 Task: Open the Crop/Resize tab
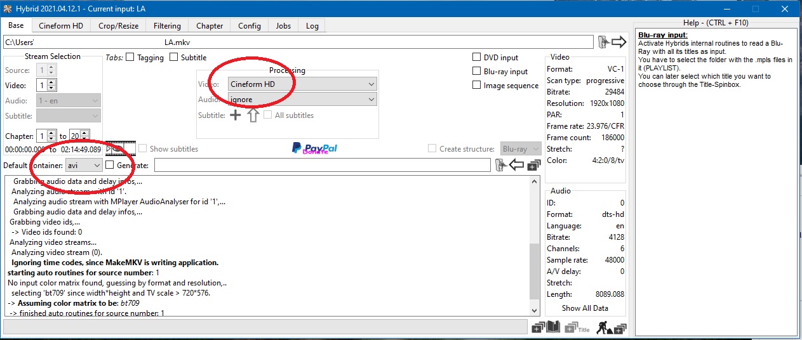tap(119, 26)
